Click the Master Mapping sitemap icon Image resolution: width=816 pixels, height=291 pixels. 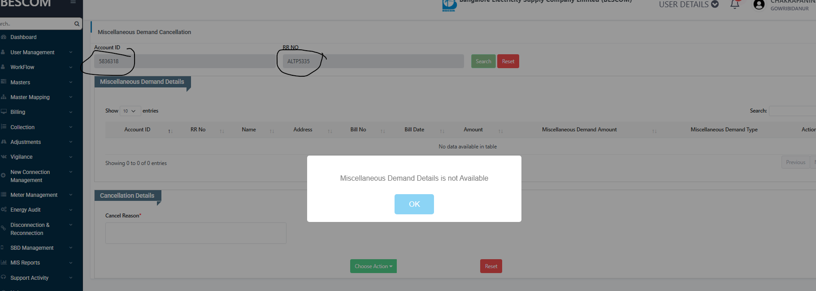[x=3, y=97]
